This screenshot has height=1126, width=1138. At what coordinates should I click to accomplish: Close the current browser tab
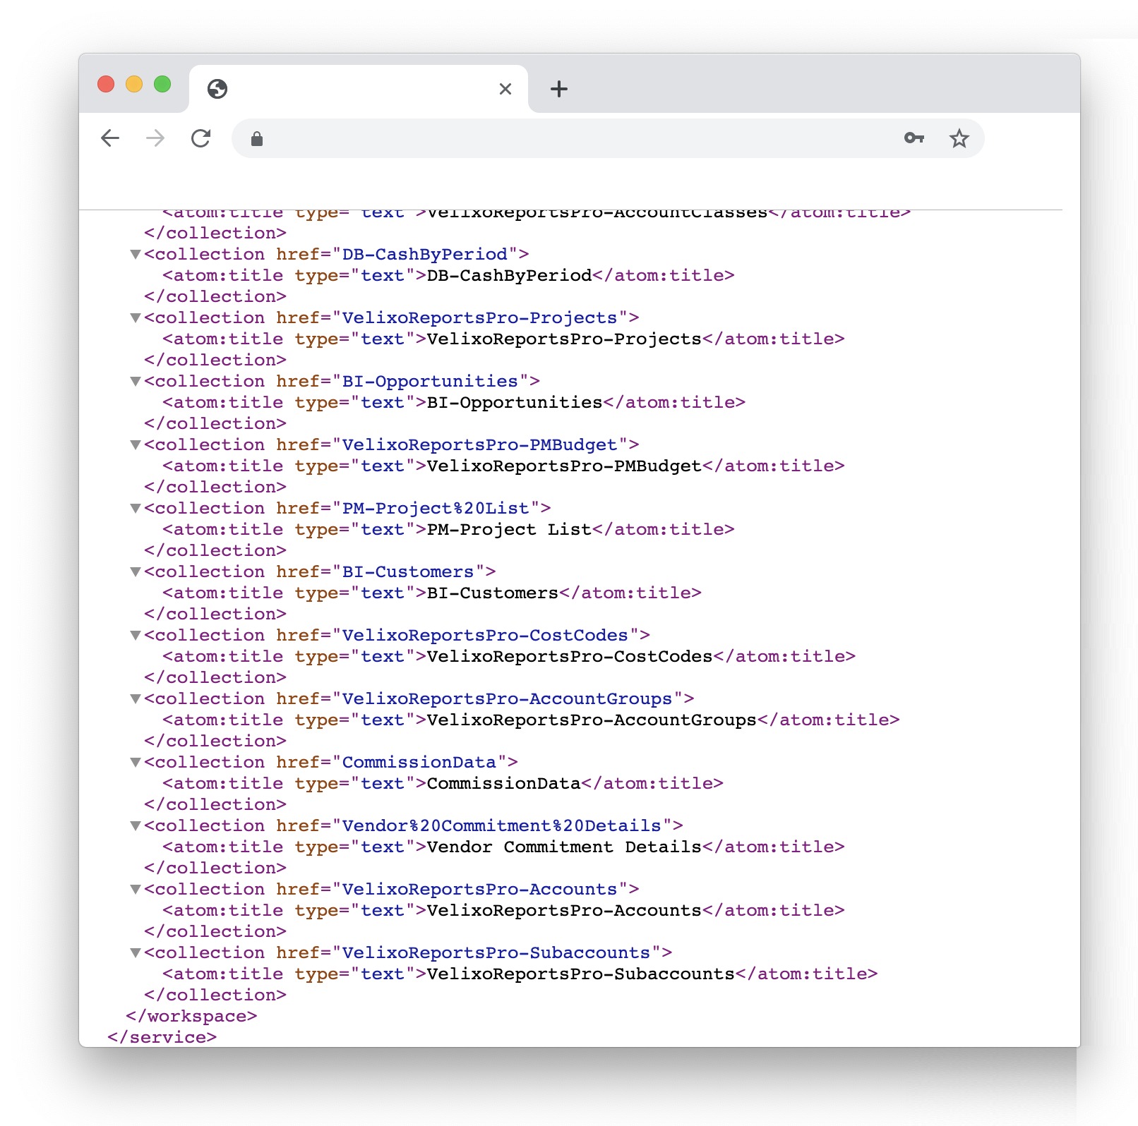[505, 89]
